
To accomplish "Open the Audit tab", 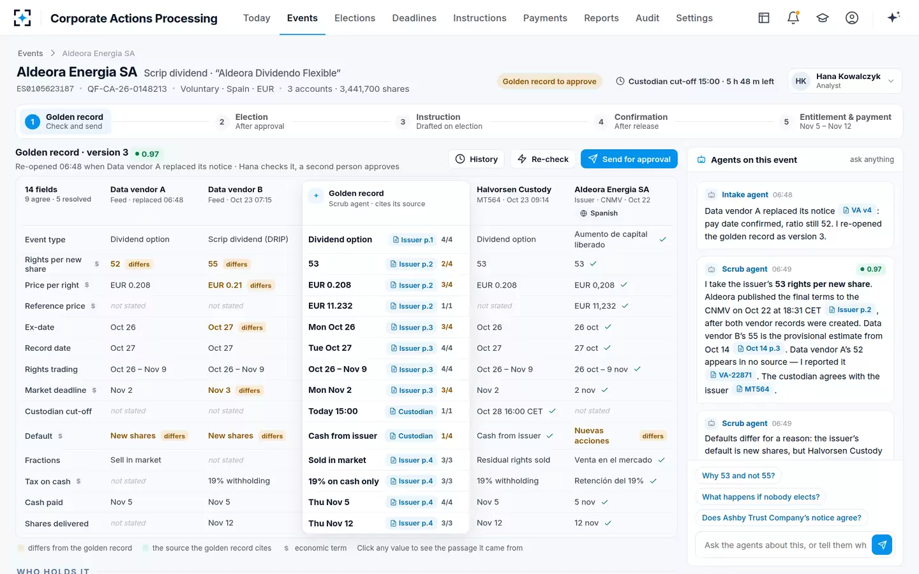I will click(x=647, y=18).
